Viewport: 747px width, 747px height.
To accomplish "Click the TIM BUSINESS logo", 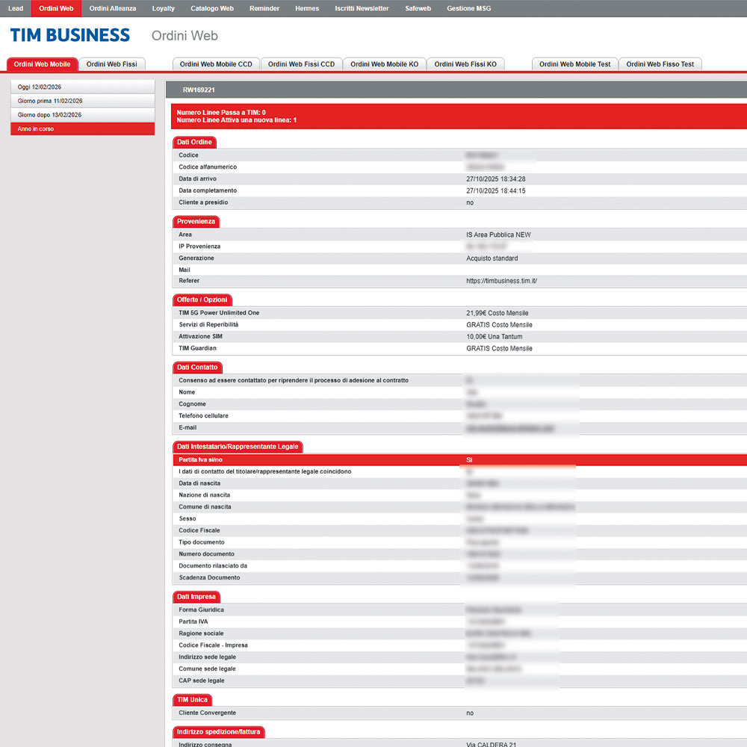I will tap(70, 35).
